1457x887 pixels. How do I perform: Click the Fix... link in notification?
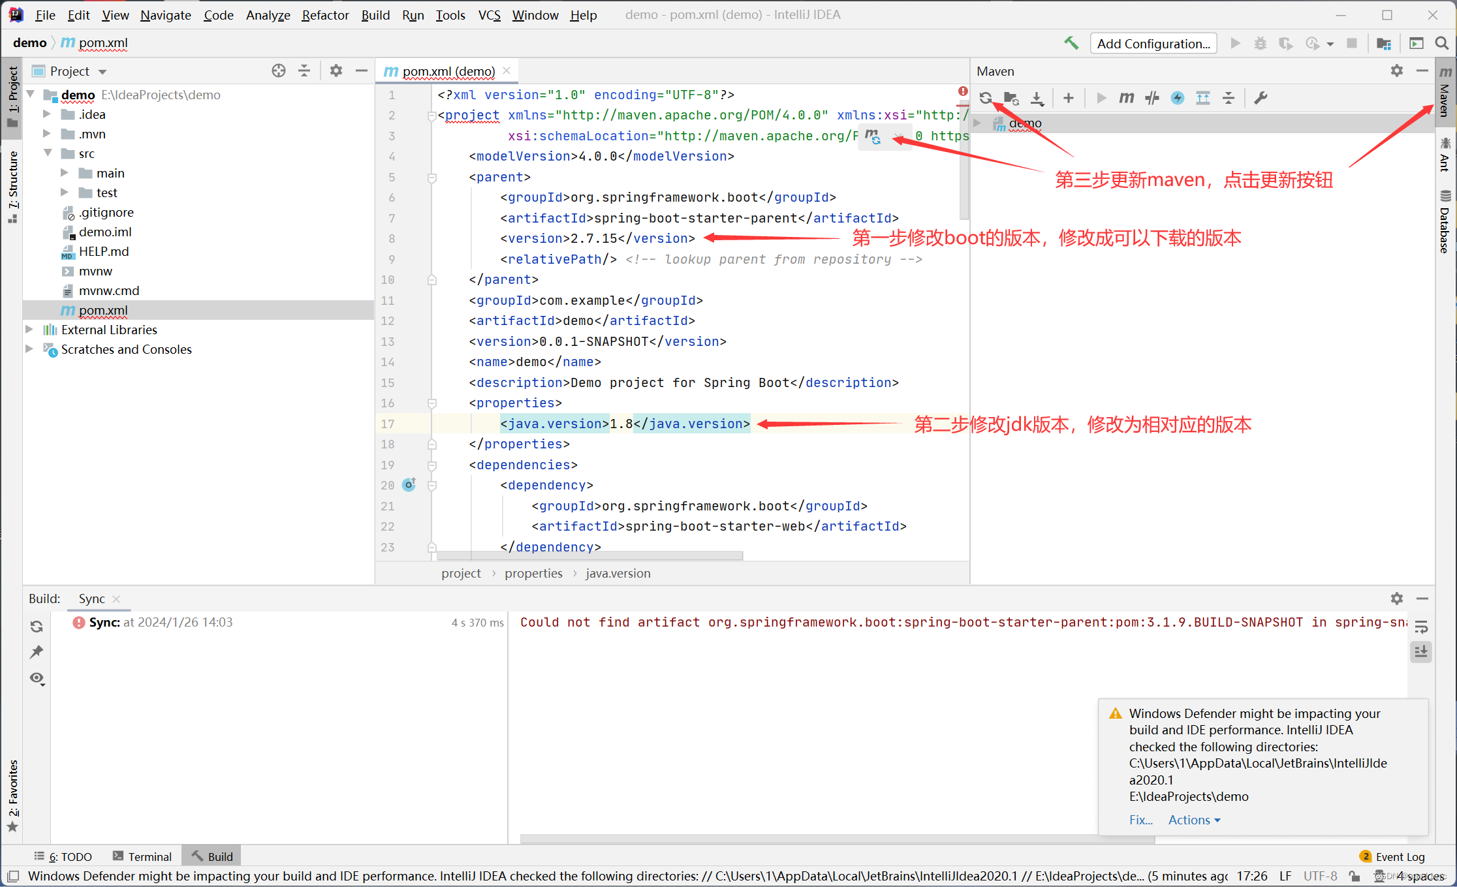click(x=1140, y=820)
